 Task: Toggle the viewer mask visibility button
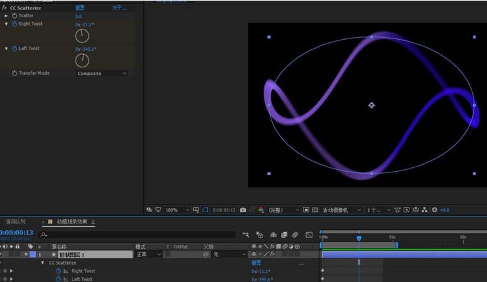pyautogui.click(x=205, y=210)
